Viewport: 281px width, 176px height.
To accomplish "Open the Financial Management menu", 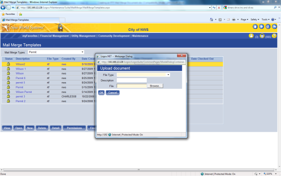I will pyautogui.click(x=54, y=36).
